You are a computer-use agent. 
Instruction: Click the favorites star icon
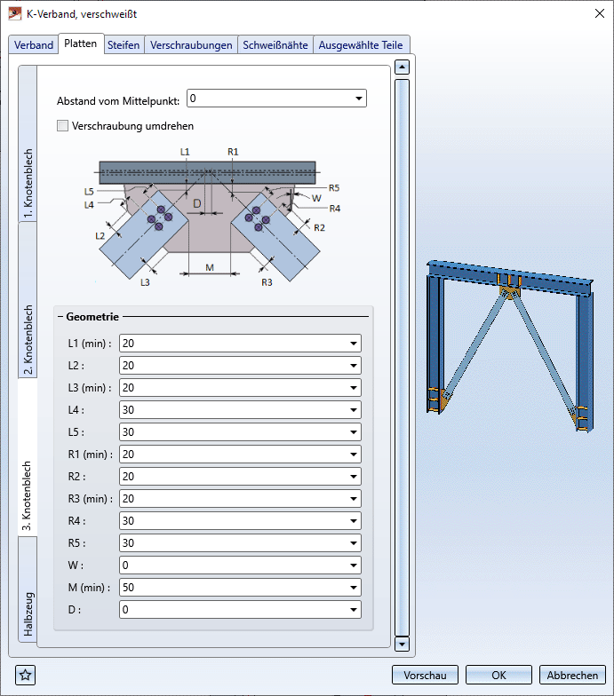(x=25, y=675)
